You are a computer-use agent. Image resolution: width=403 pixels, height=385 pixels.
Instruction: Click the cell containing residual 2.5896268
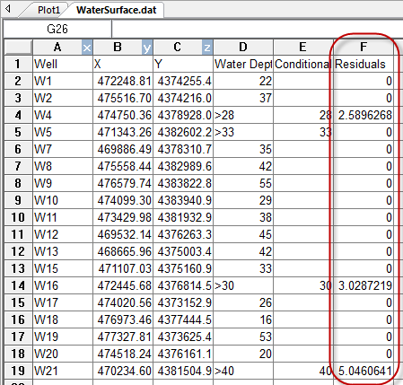[364, 115]
